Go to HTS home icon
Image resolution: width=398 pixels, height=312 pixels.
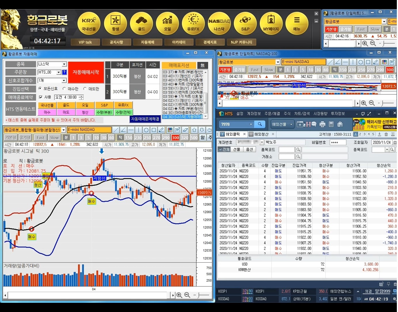(x=340, y=124)
